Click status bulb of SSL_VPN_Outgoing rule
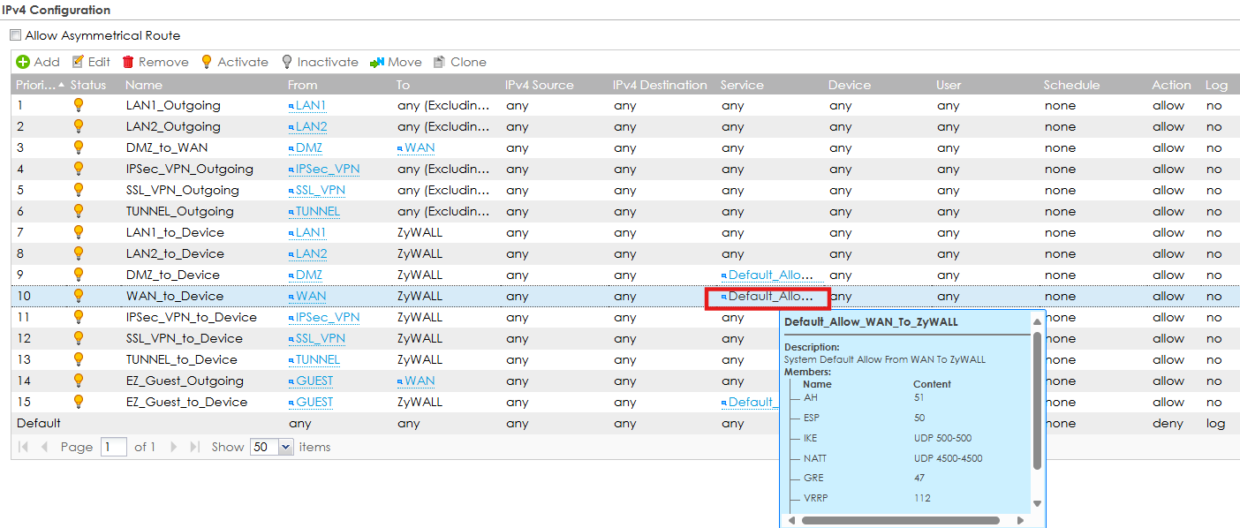Image resolution: width=1240 pixels, height=528 pixels. (79, 190)
